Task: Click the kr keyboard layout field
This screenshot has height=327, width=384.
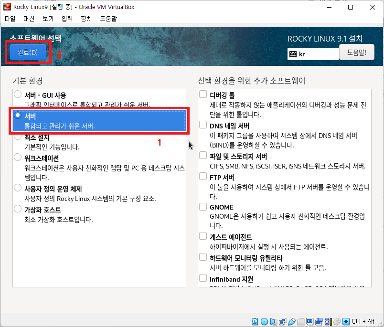Action: tap(313, 54)
